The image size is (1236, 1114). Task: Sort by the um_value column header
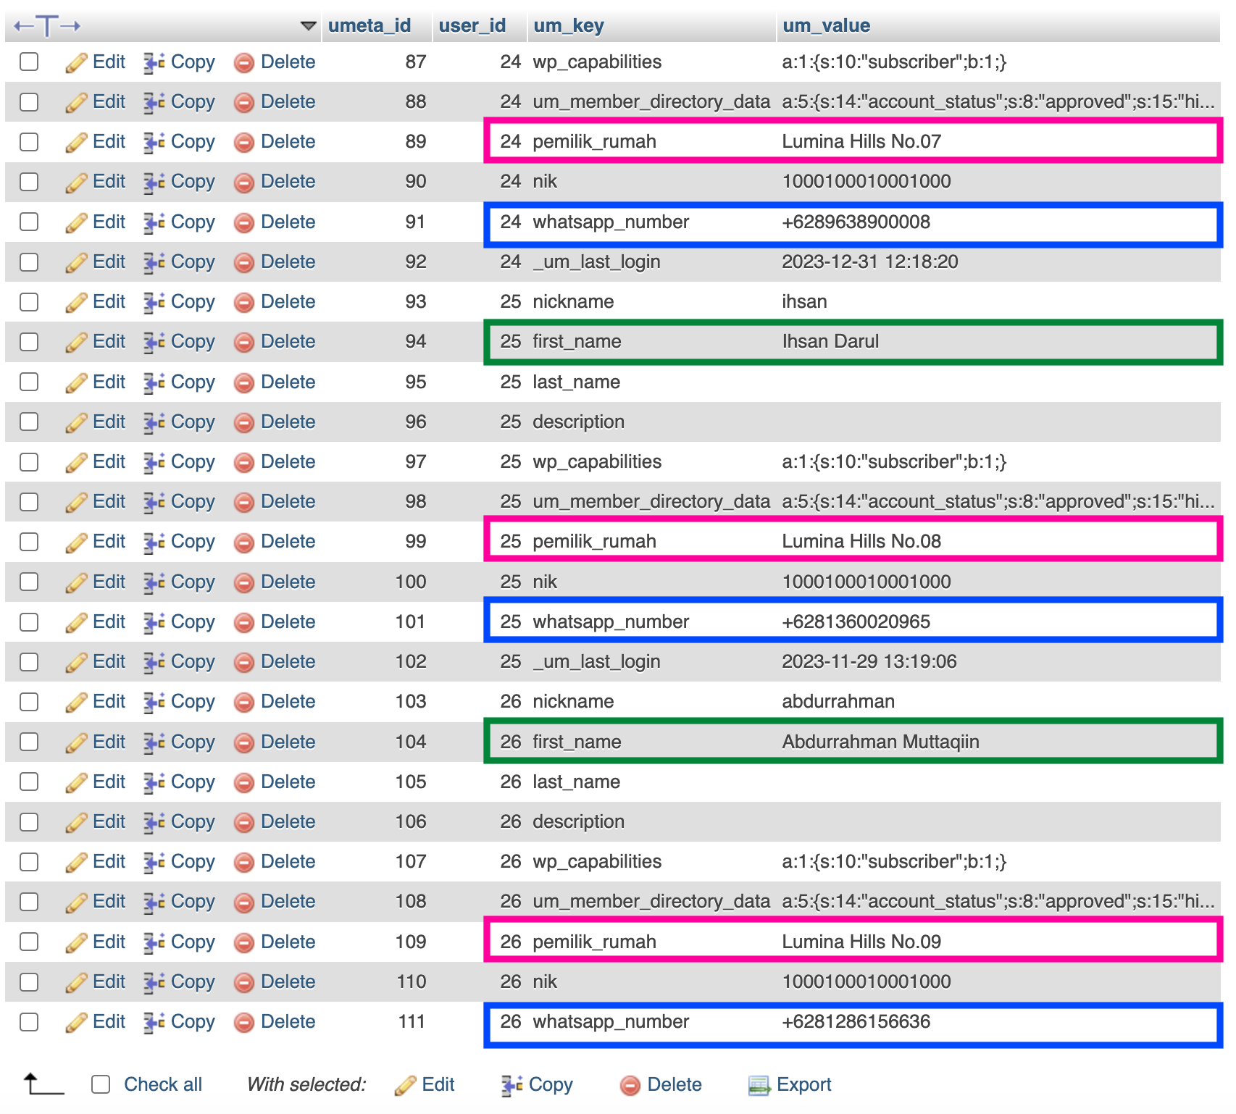(x=826, y=26)
